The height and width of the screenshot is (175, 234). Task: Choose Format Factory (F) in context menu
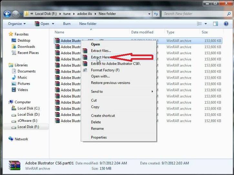click(105, 70)
